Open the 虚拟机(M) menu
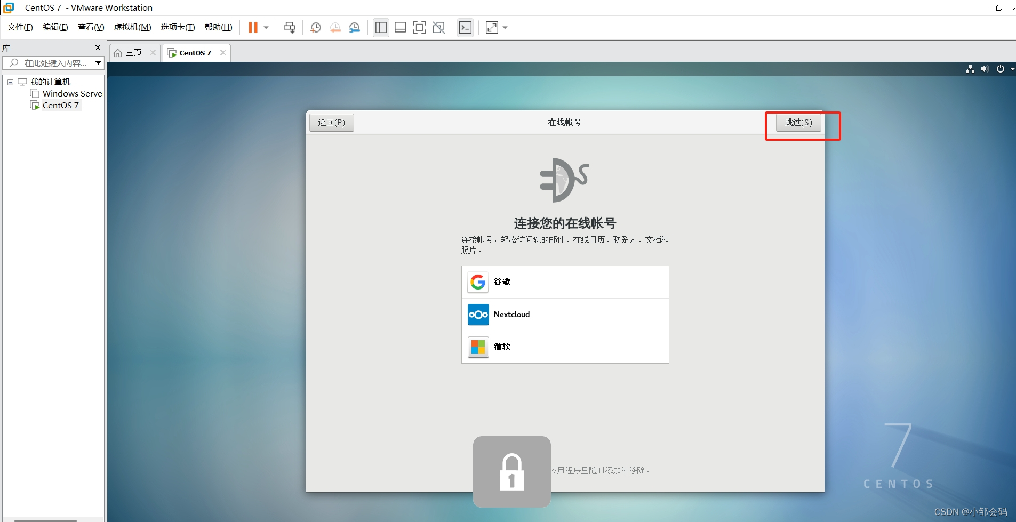 (x=132, y=27)
